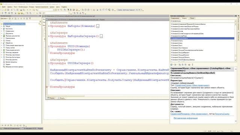
Task: Expand collapsed Выборка procedure fold marker
Action: coord(49,26)
